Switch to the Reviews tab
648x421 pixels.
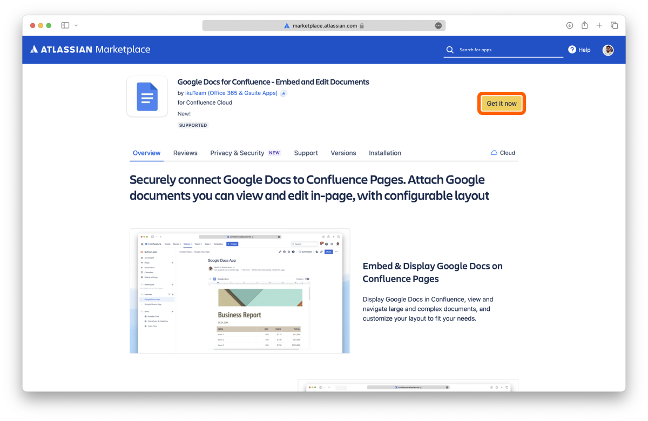coord(185,153)
